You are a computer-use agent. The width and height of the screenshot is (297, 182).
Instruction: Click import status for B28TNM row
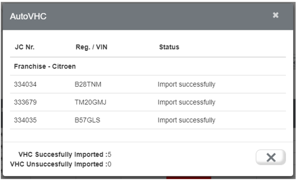click(x=186, y=84)
